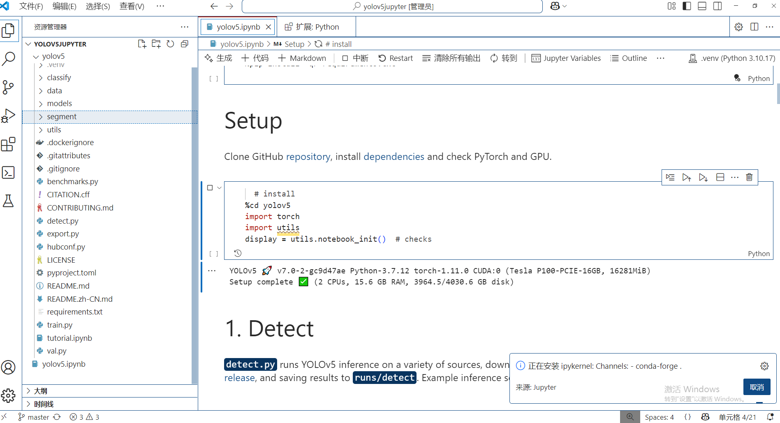Image resolution: width=780 pixels, height=423 pixels.
Task: Open notebook settings gear in editor toolbar
Action: click(x=739, y=27)
